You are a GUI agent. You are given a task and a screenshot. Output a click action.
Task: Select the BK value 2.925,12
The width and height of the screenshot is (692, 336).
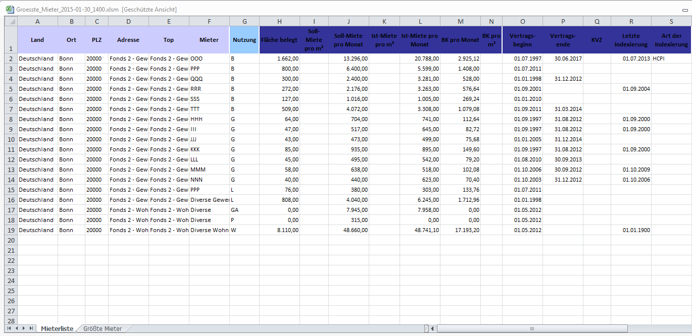pos(461,59)
